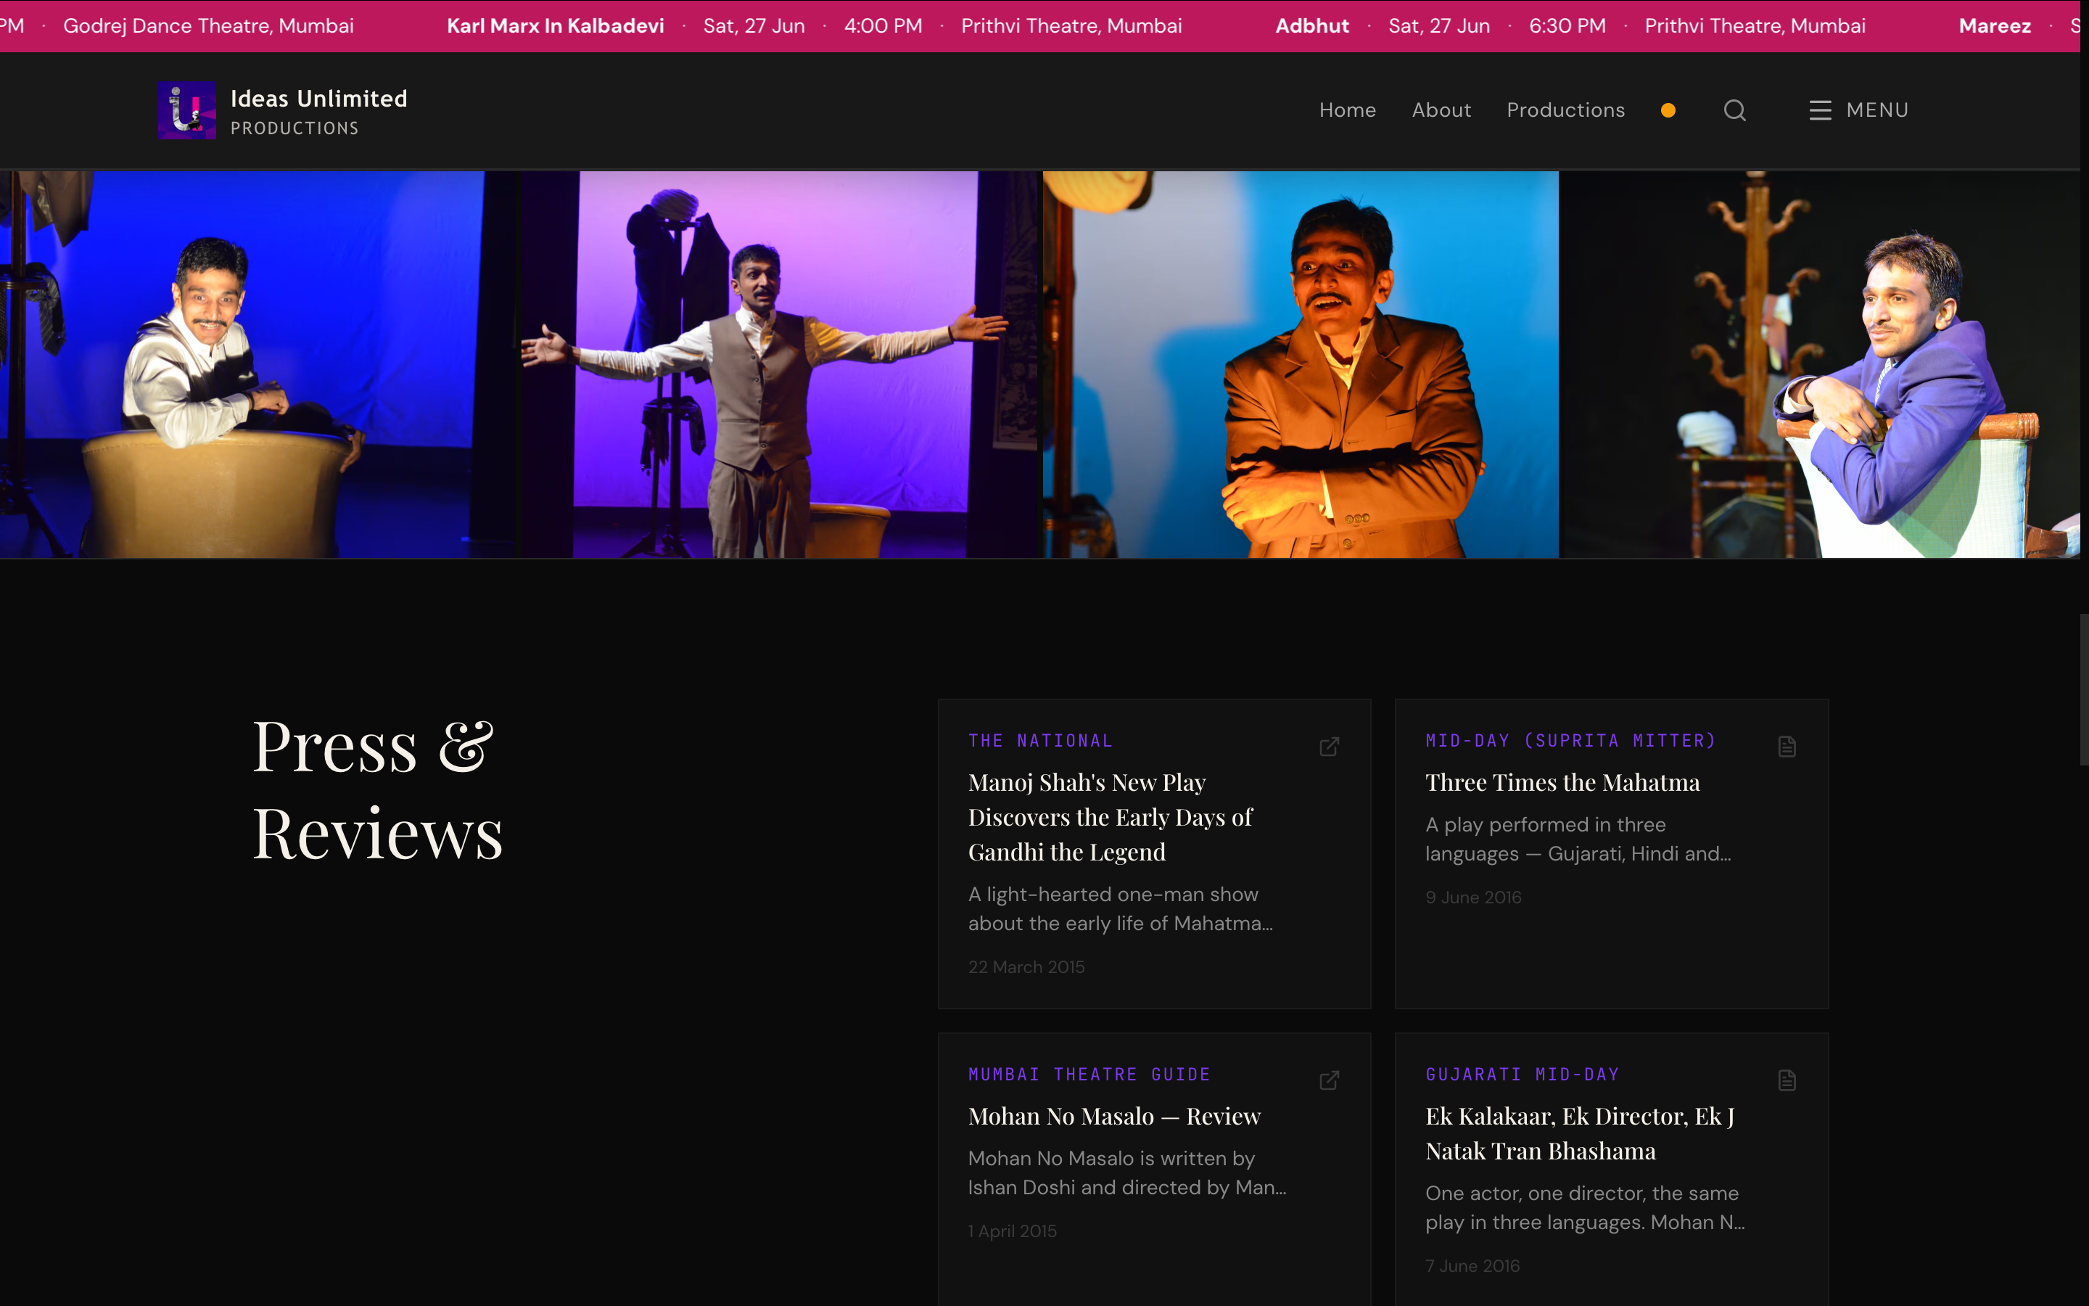2089x1306 pixels.
Task: Open document icon on Three Times the Mahatma card
Action: pyautogui.click(x=1787, y=747)
